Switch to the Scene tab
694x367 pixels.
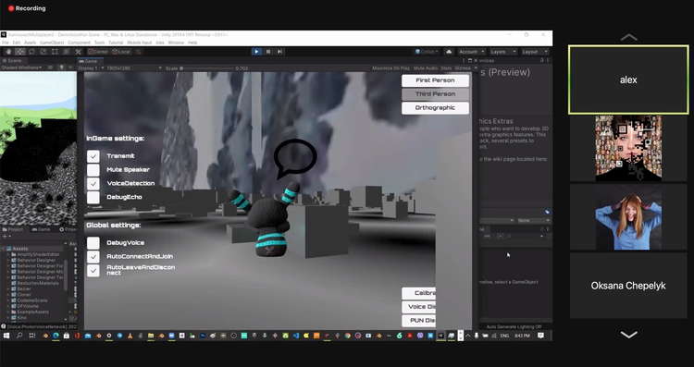[x=14, y=61]
